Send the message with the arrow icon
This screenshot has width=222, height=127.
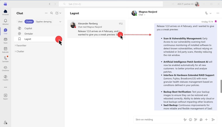click(x=213, y=119)
